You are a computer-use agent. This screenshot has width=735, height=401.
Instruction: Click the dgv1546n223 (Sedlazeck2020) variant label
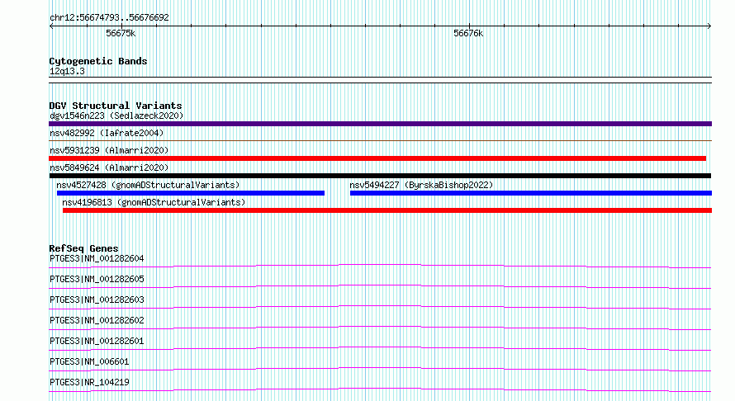pyautogui.click(x=116, y=116)
